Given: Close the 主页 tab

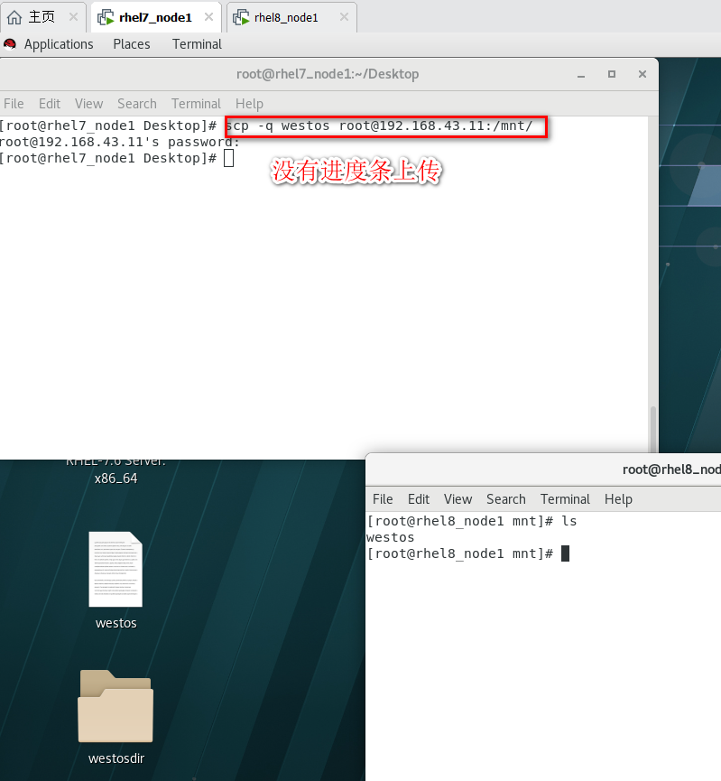Looking at the screenshot, I should click(73, 17).
